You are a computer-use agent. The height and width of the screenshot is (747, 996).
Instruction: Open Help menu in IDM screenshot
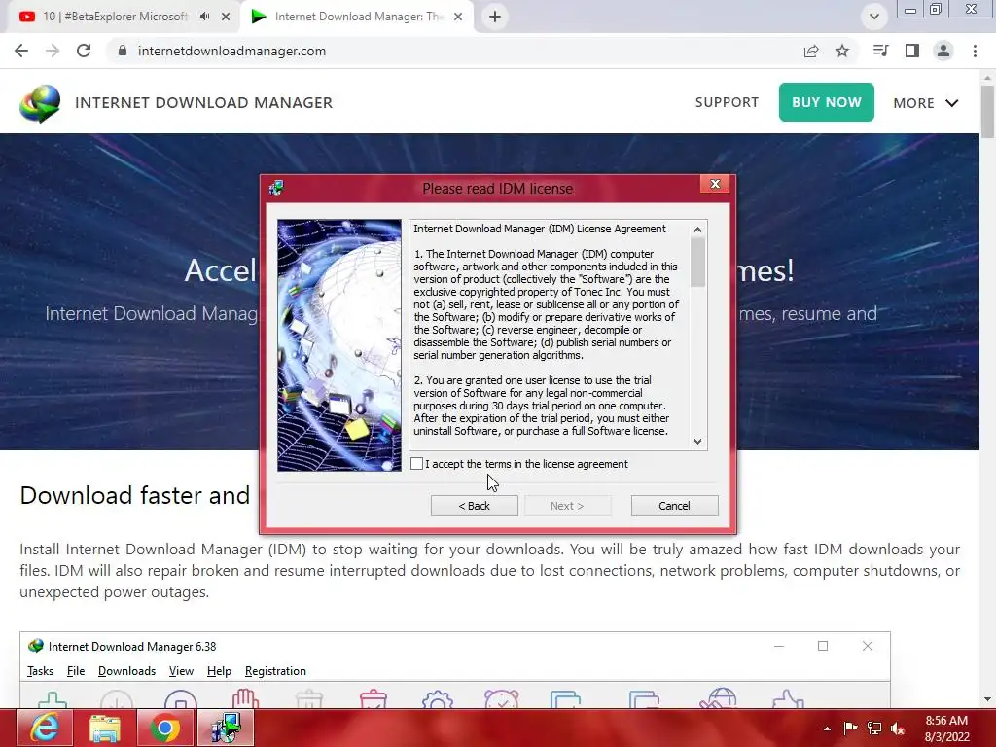pyautogui.click(x=219, y=671)
